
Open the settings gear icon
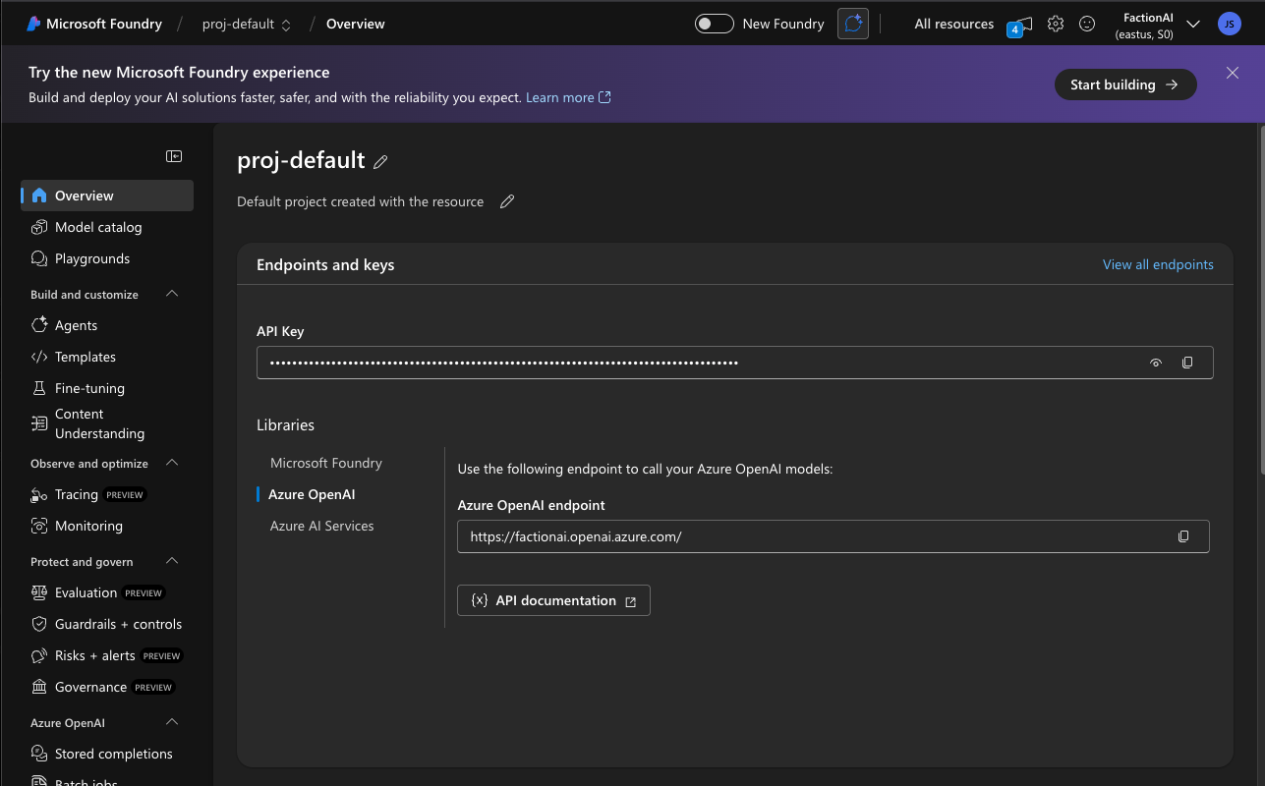pos(1056,24)
